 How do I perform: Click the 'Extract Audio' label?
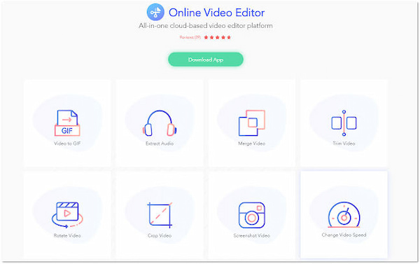click(160, 144)
